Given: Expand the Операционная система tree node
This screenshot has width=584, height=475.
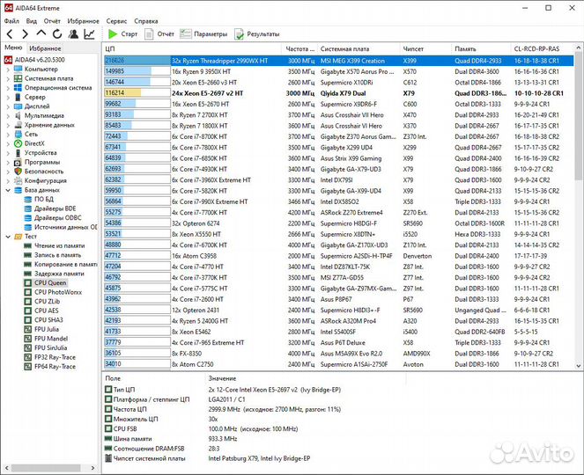Looking at the screenshot, I should [8, 88].
